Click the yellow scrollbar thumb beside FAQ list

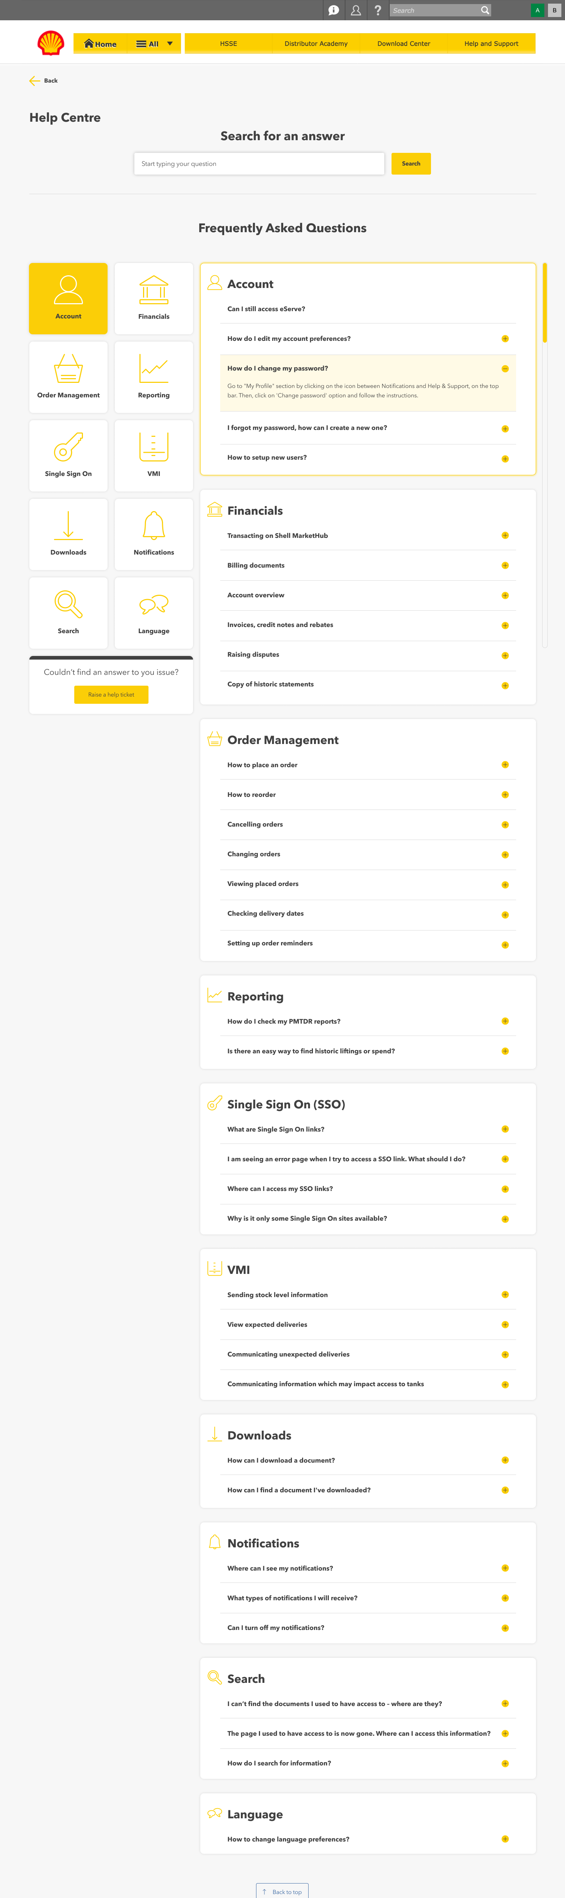point(544,303)
